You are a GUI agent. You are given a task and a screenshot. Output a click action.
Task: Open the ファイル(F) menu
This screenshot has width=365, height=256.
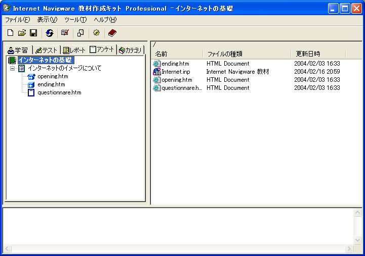pyautogui.click(x=17, y=20)
